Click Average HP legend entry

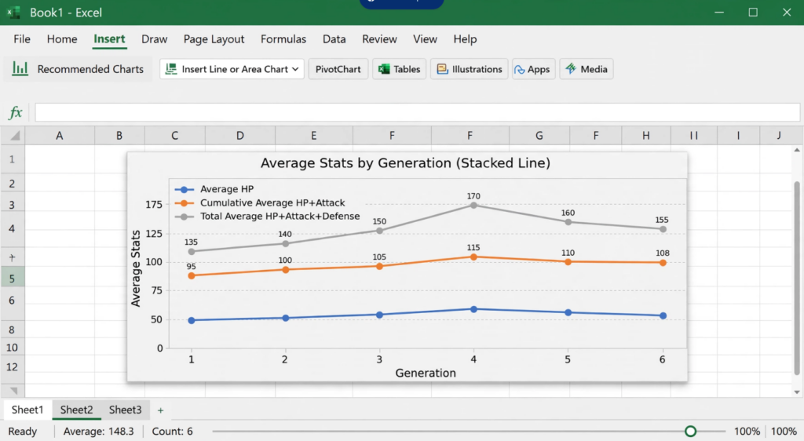(x=214, y=189)
